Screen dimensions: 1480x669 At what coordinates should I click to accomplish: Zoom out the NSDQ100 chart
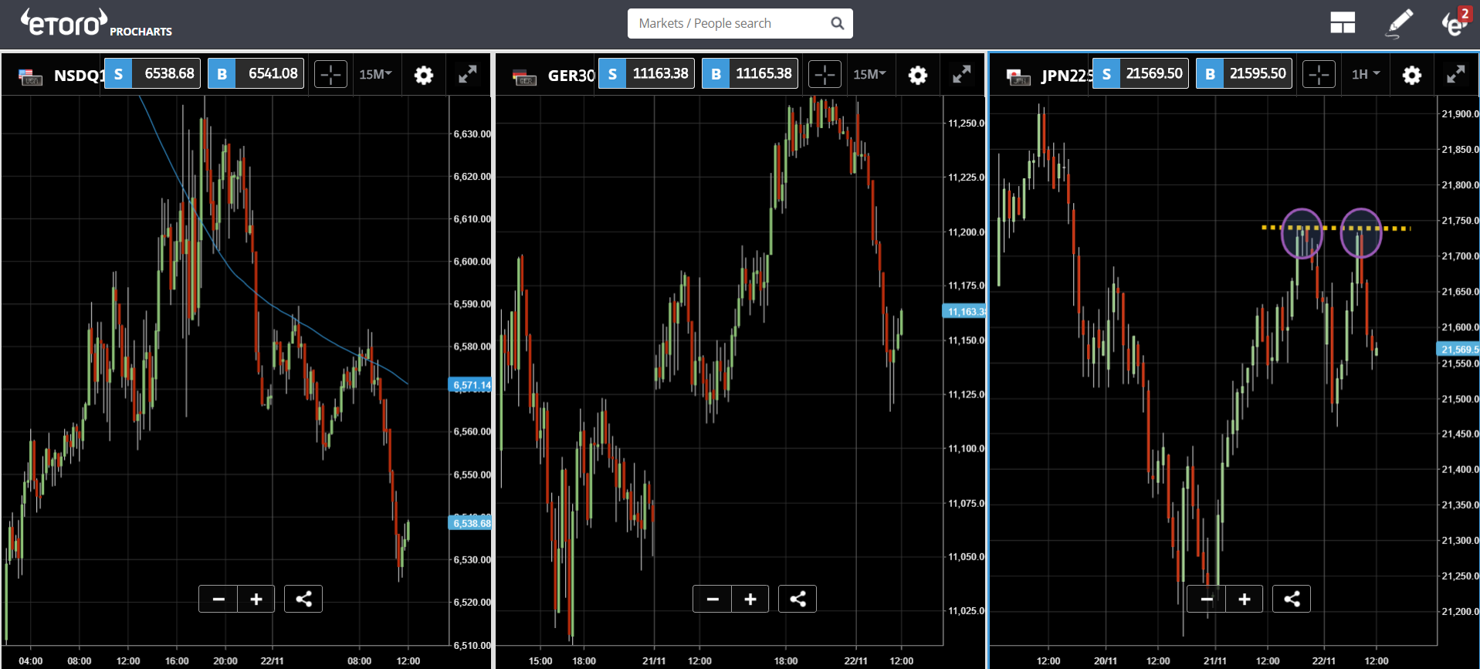218,599
